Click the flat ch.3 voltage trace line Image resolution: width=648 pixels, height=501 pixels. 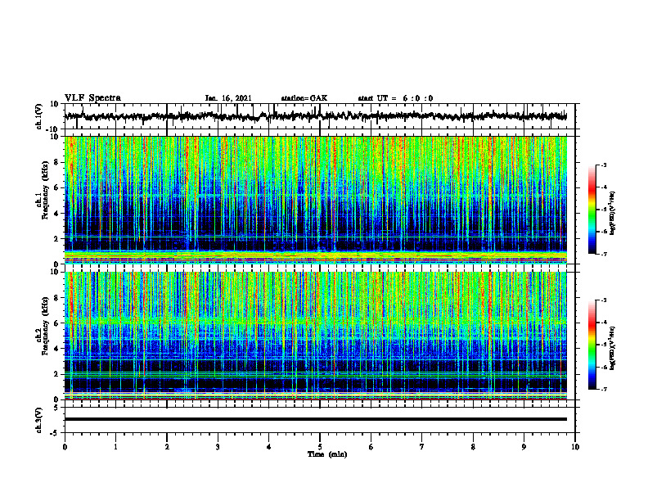316,419
